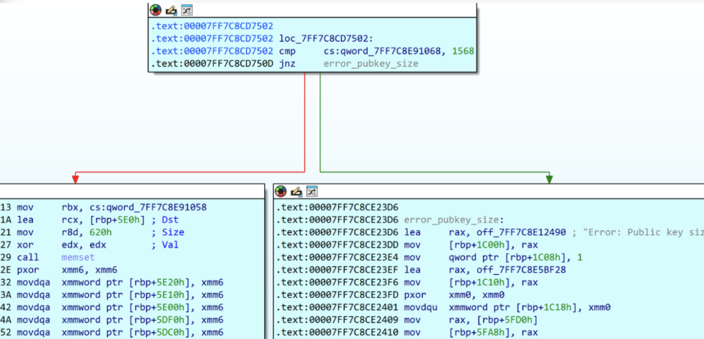Click the movdqa line storing to [rbp+5DC0h]

coord(111,333)
